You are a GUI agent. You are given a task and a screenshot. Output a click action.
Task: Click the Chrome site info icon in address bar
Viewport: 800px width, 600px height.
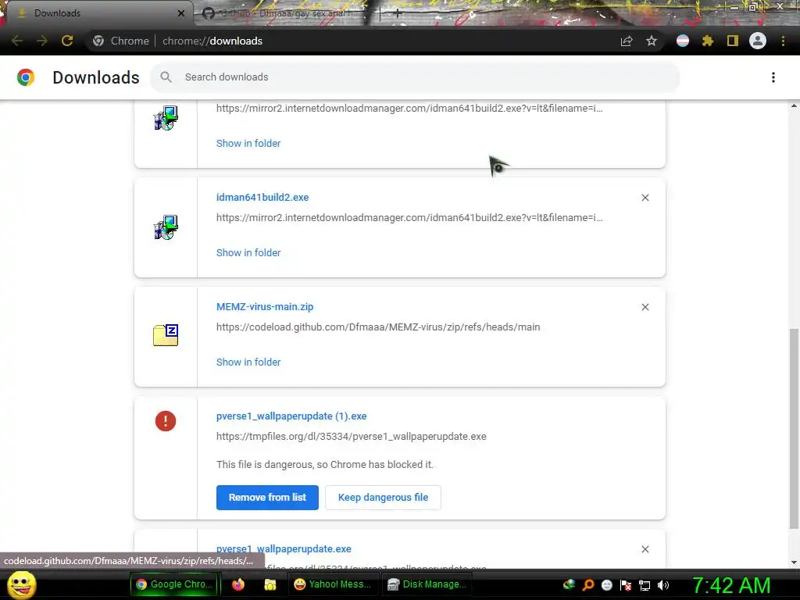(98, 41)
